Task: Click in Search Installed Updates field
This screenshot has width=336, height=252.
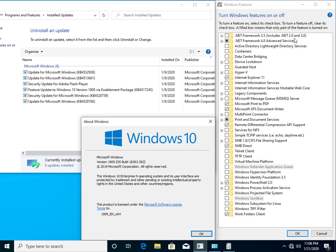Action: click(x=161, y=15)
